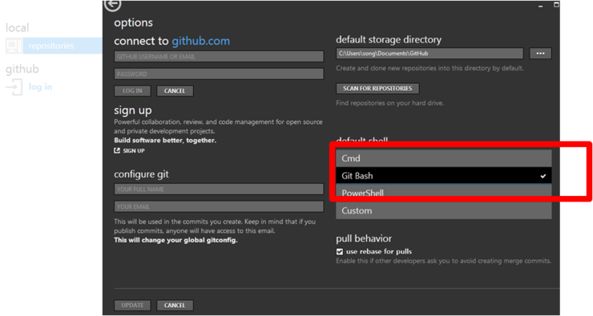Image resolution: width=593 pixels, height=316 pixels.
Task: Open the github.com link
Action: click(201, 41)
